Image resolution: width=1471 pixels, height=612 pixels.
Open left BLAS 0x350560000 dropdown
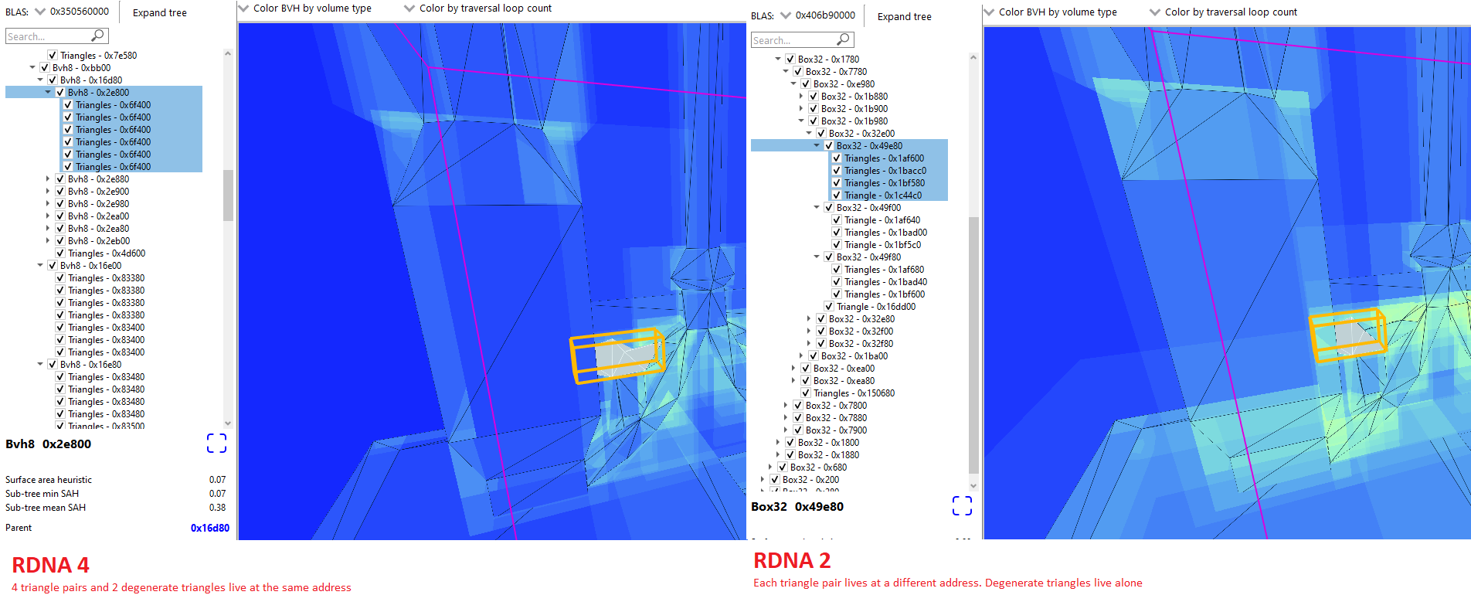tap(40, 12)
